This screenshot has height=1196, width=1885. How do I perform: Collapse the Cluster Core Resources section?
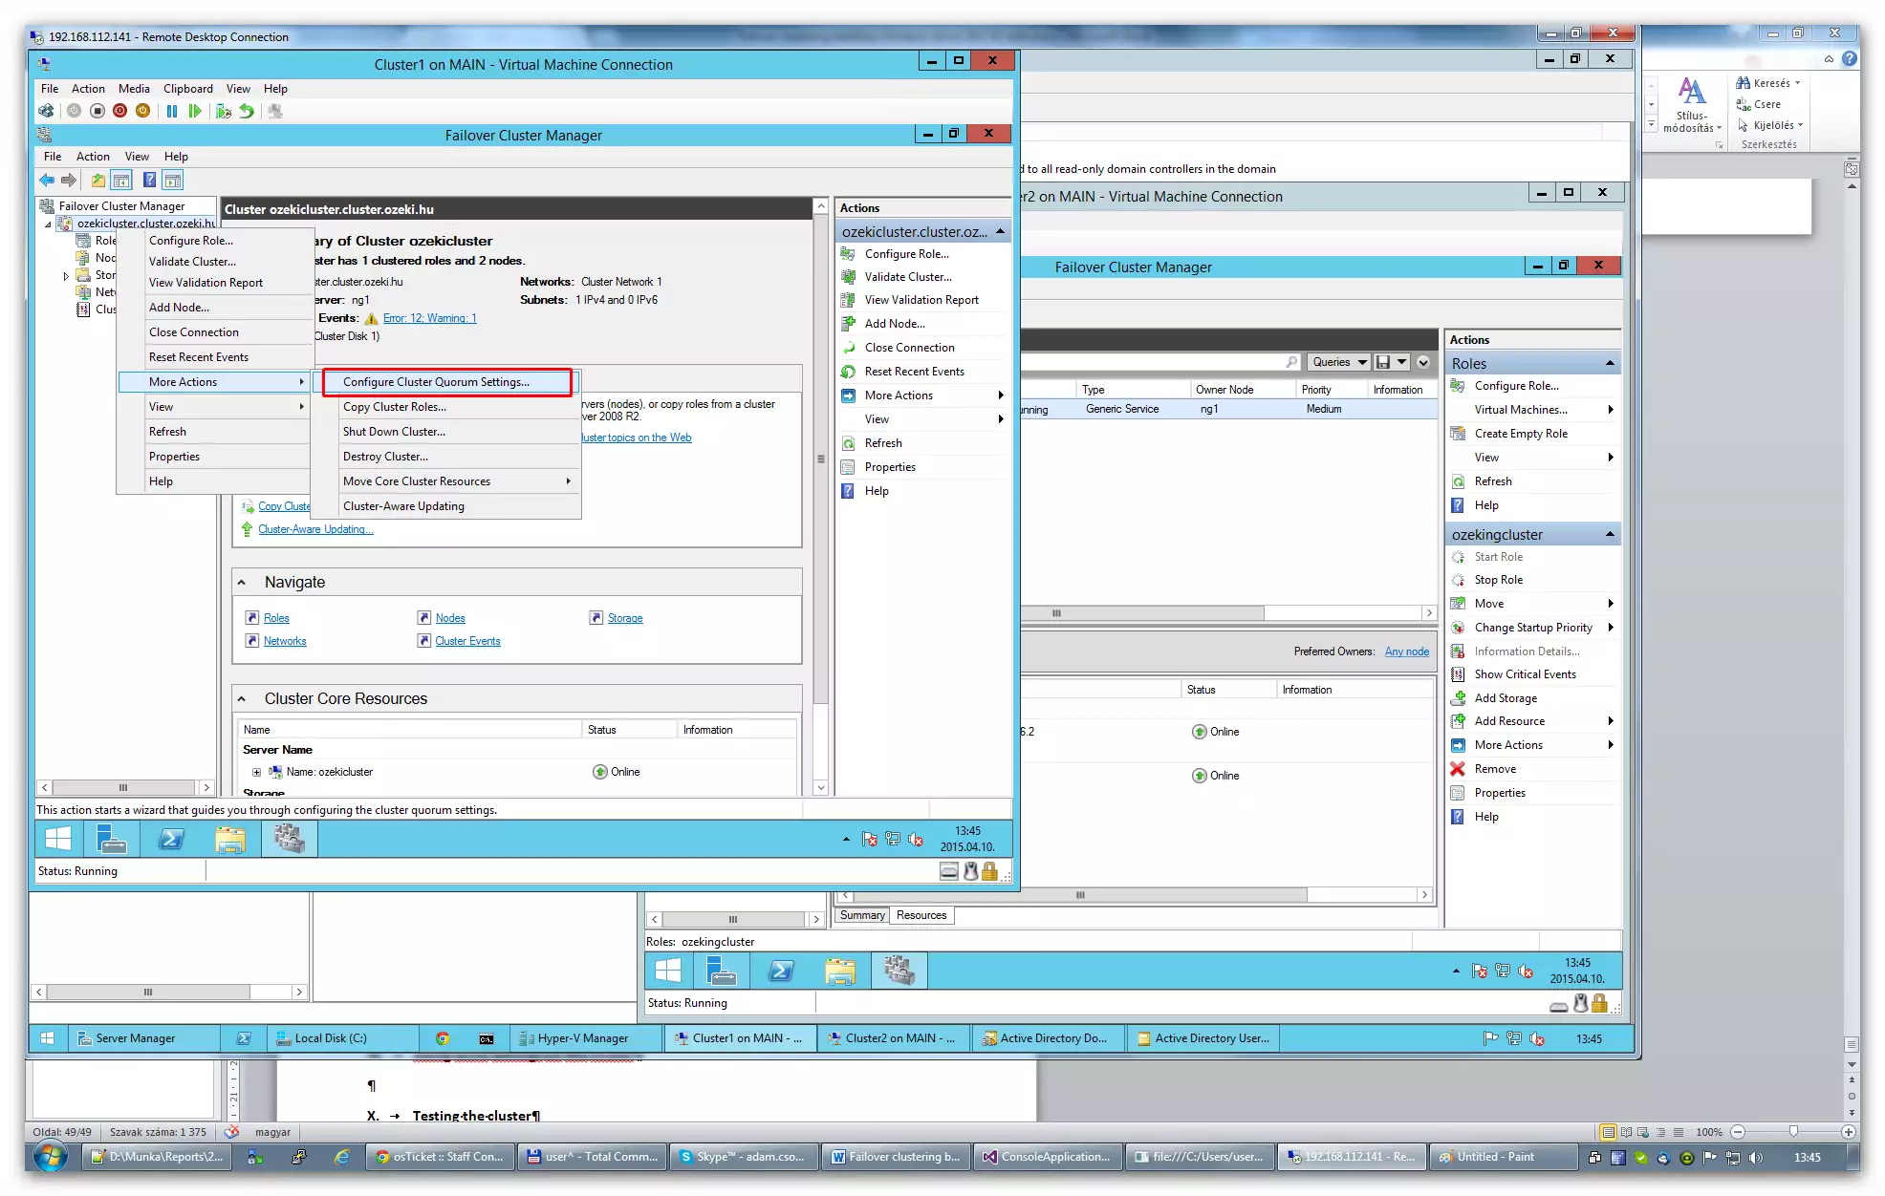[242, 699]
